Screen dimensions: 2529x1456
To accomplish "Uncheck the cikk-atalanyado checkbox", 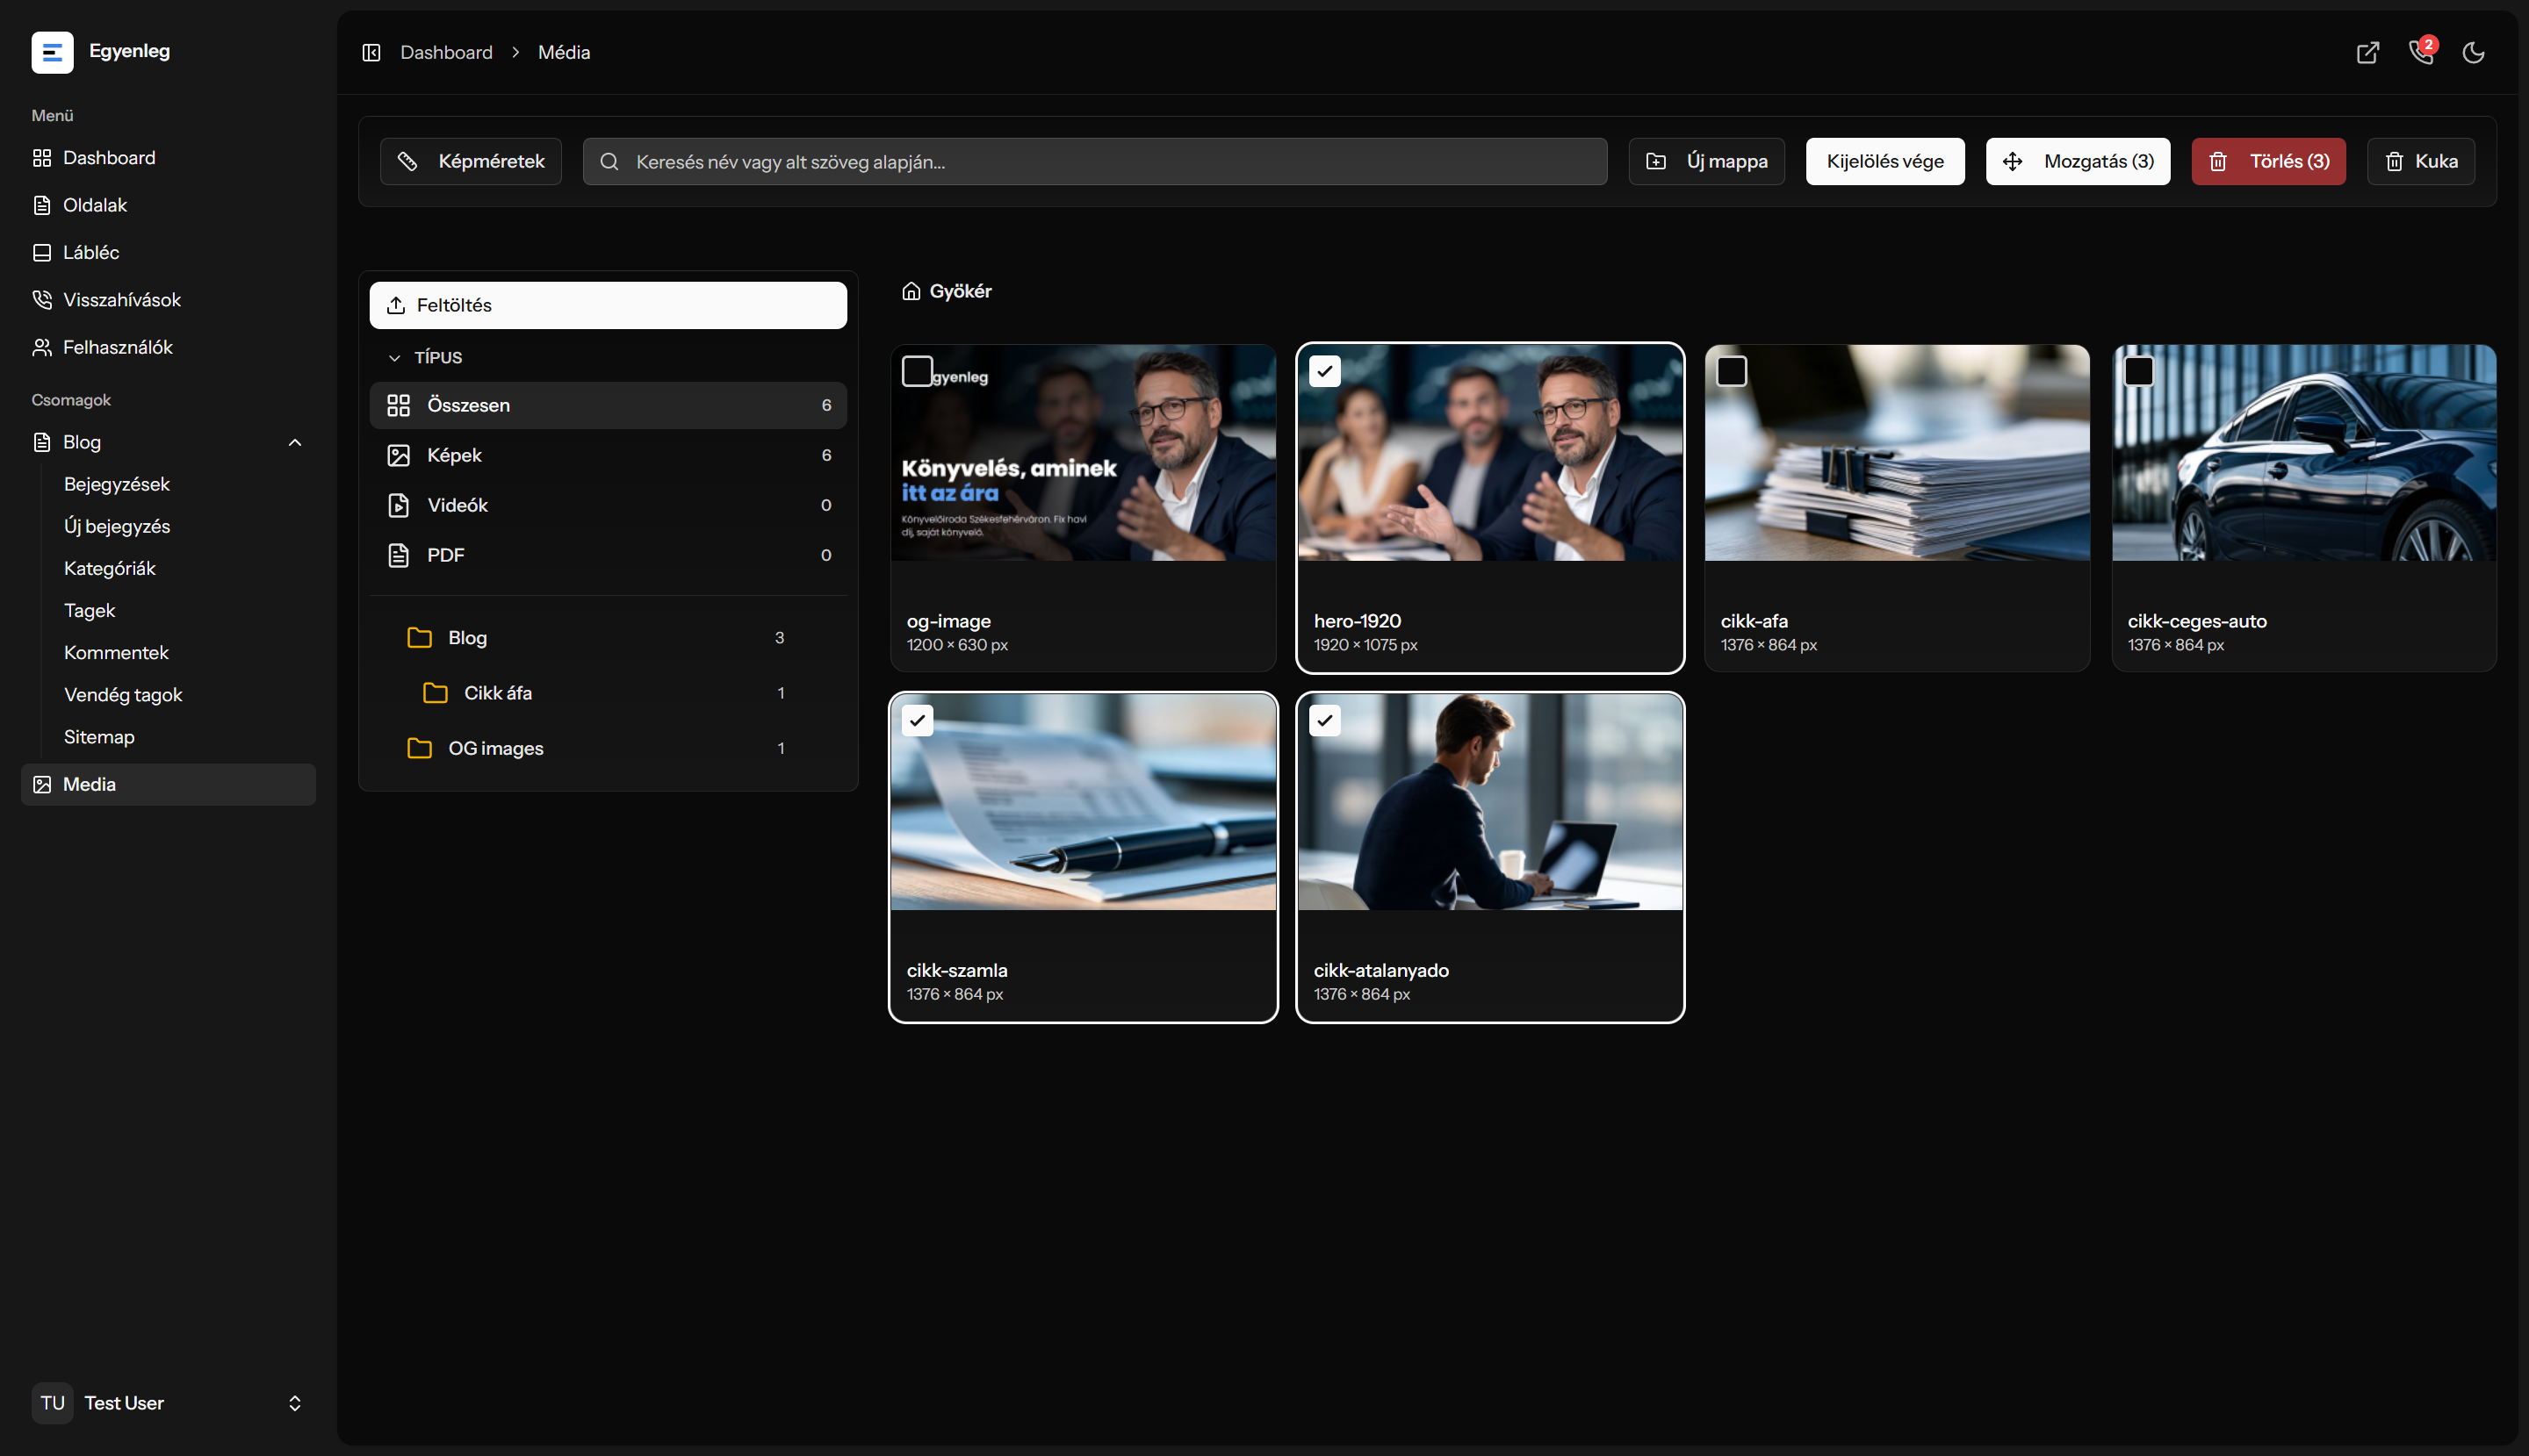I will 1324,720.
